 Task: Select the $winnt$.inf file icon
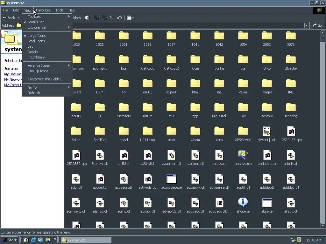[x=267, y=131]
